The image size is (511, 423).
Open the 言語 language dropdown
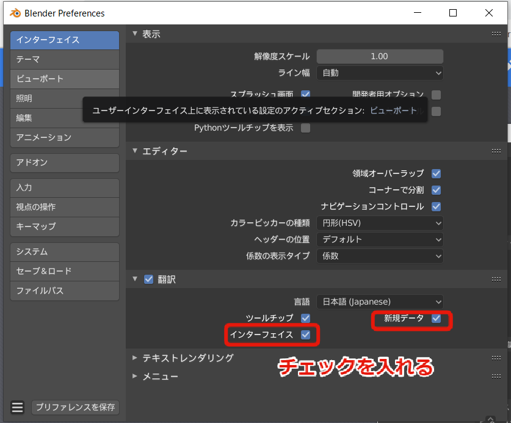click(380, 302)
